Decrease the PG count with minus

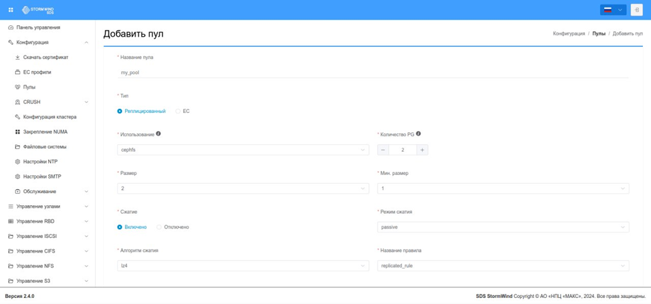click(383, 150)
